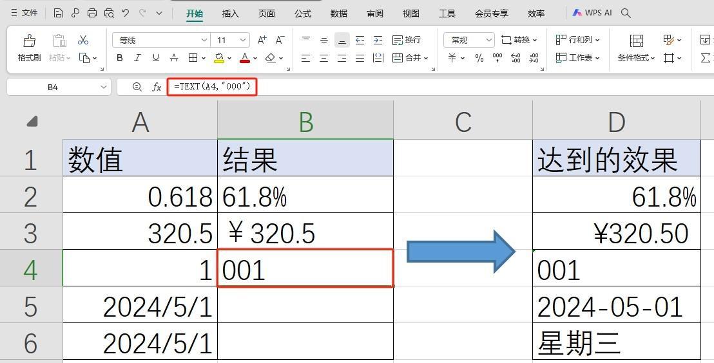This screenshot has height=363, width=714.
Task: Apply thousands separator style
Action: 497,58
